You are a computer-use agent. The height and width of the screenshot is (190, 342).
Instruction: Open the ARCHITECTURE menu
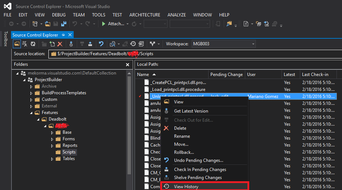tap(145, 15)
